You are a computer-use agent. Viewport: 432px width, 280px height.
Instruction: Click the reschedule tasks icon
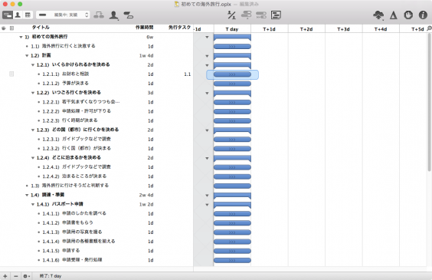(x=261, y=15)
